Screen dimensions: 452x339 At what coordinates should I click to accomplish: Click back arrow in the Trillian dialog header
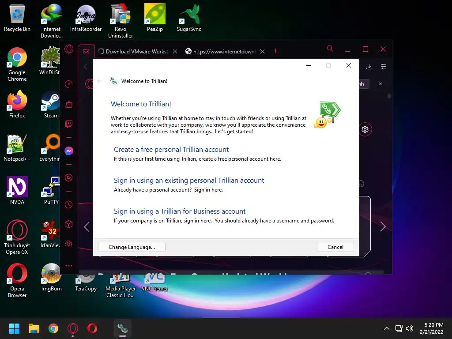(x=100, y=81)
